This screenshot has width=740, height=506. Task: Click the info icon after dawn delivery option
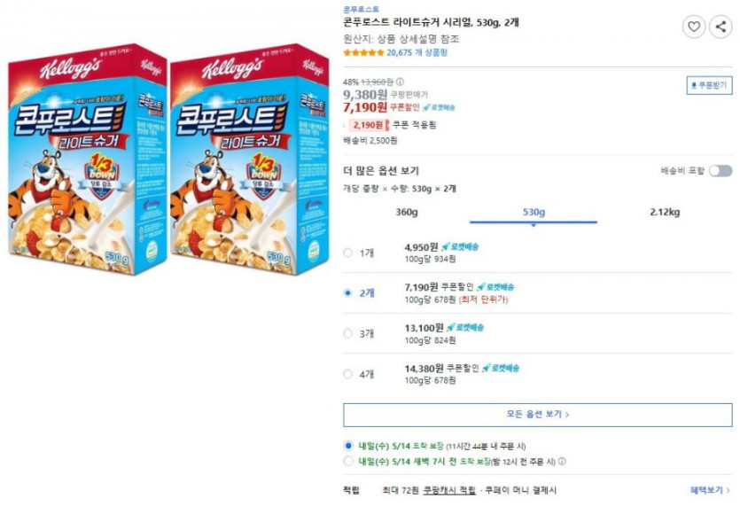(563, 462)
